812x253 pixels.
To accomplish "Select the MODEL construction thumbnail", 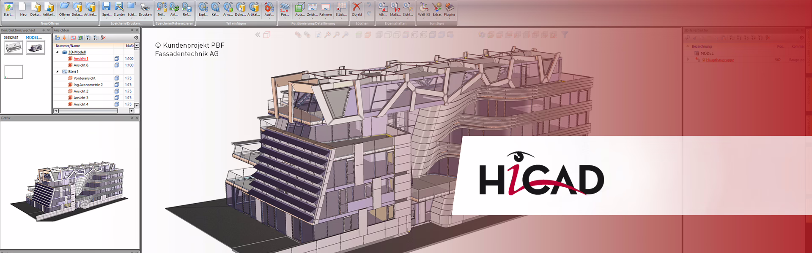I will pyautogui.click(x=36, y=47).
